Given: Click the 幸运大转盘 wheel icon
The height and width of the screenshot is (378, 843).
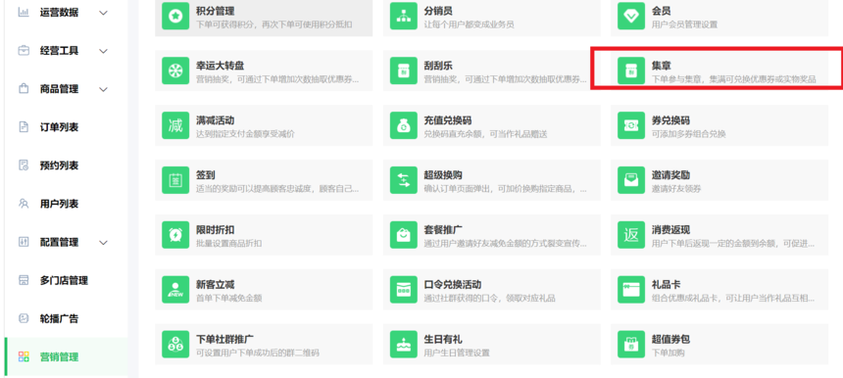Looking at the screenshot, I should (175, 71).
